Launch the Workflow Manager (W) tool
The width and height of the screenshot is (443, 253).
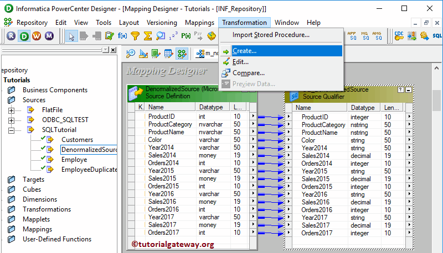coord(37,36)
